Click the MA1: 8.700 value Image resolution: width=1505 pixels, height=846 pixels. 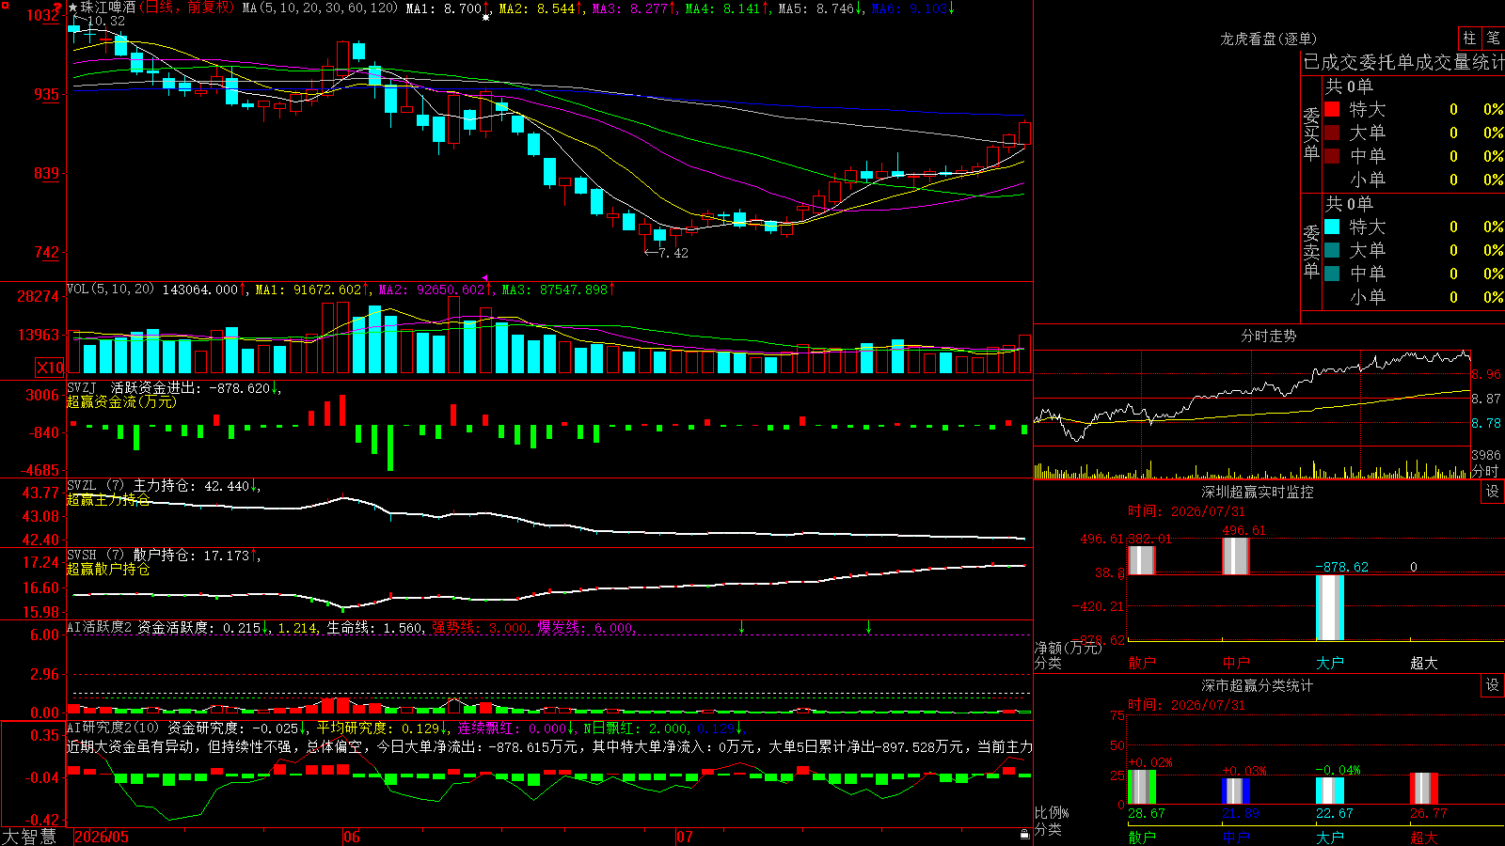(x=443, y=8)
